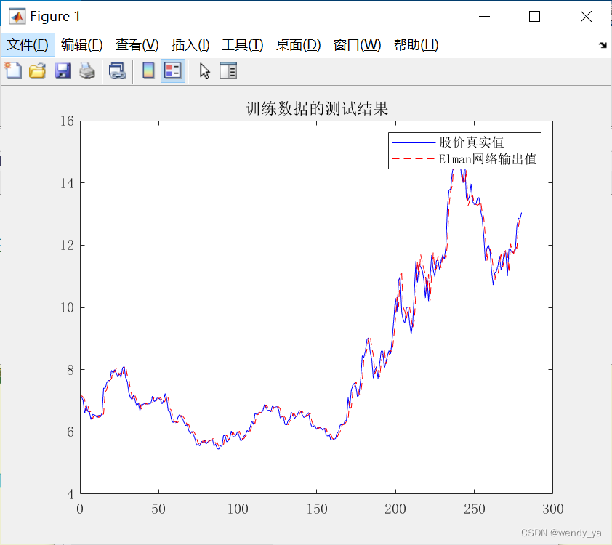612x545 pixels.
Task: Open the 查看(V) menu
Action: (x=137, y=45)
